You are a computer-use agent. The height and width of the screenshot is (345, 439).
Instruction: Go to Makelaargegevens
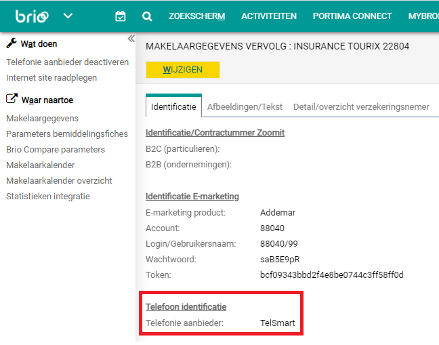point(42,119)
